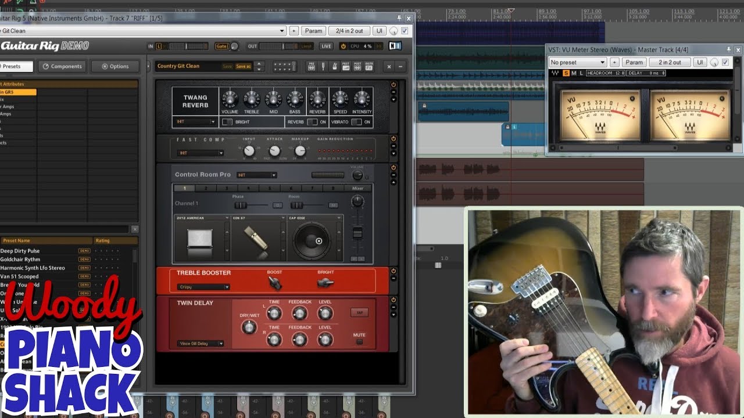
Task: Power off the Twang Reverb module
Action: coord(394,85)
